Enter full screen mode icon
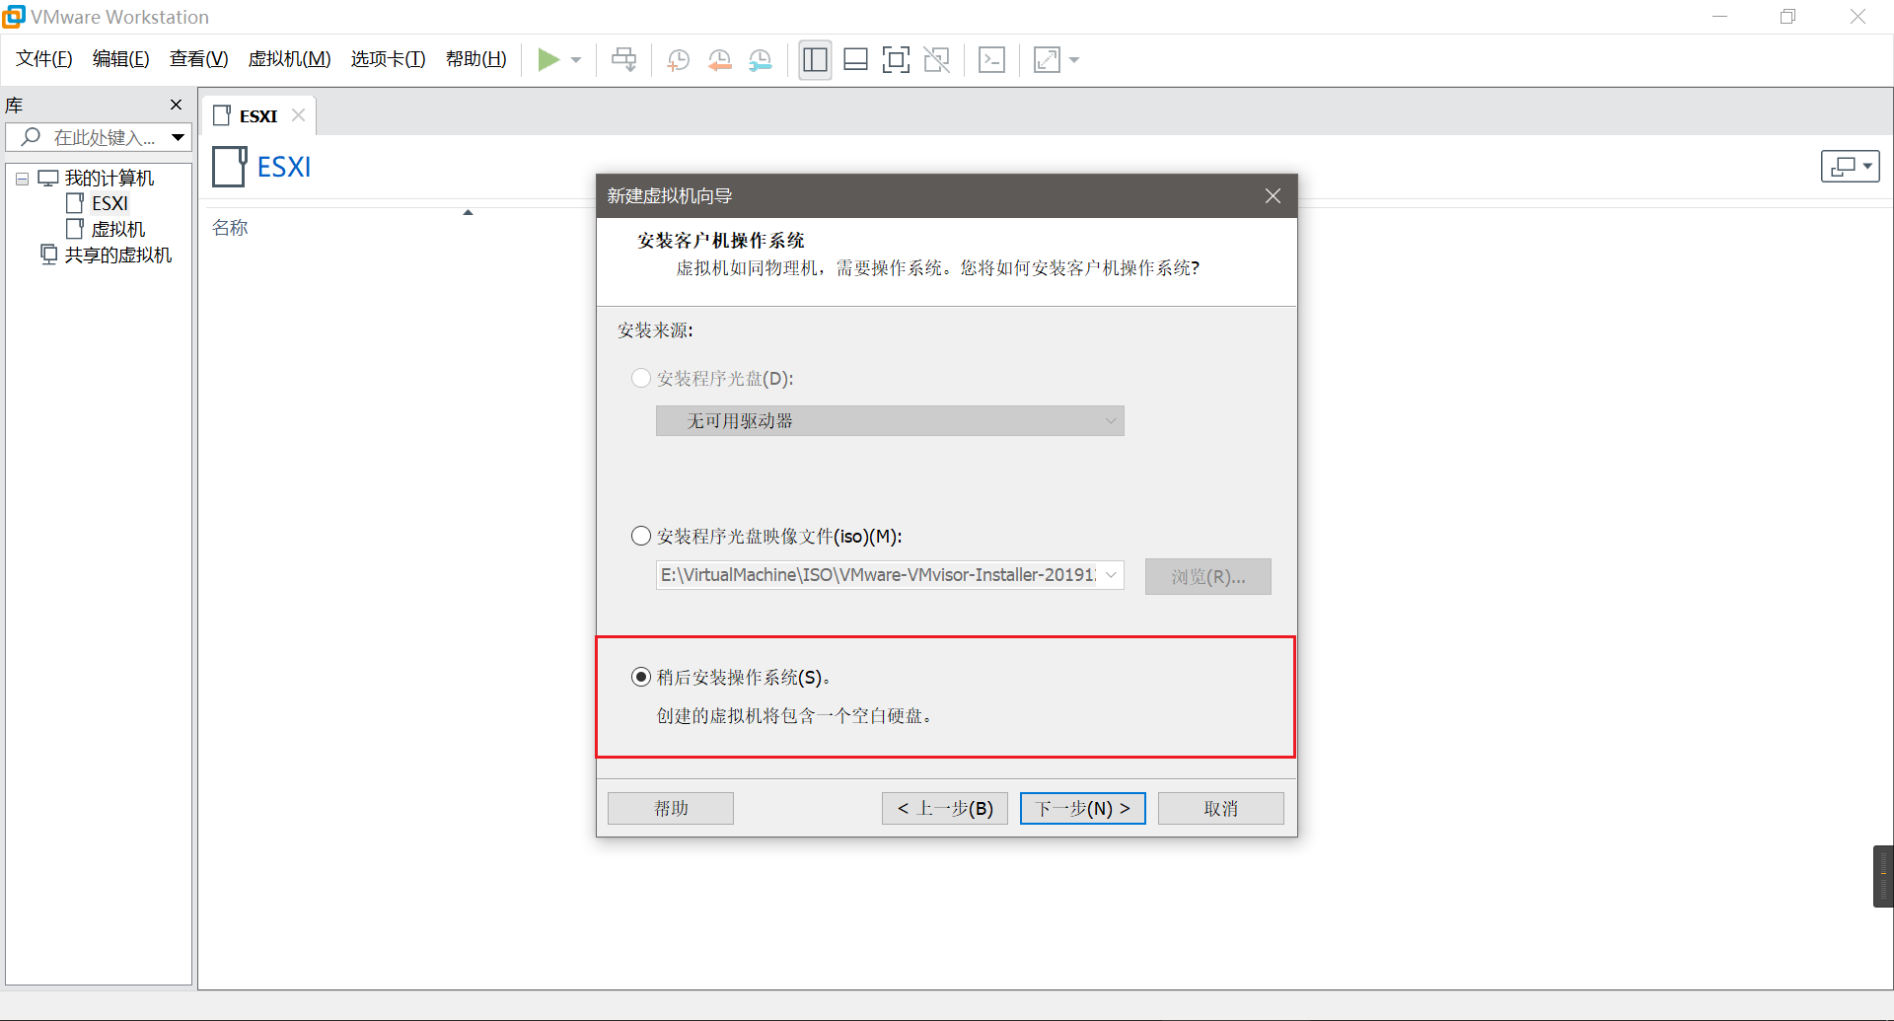 pyautogui.click(x=896, y=60)
